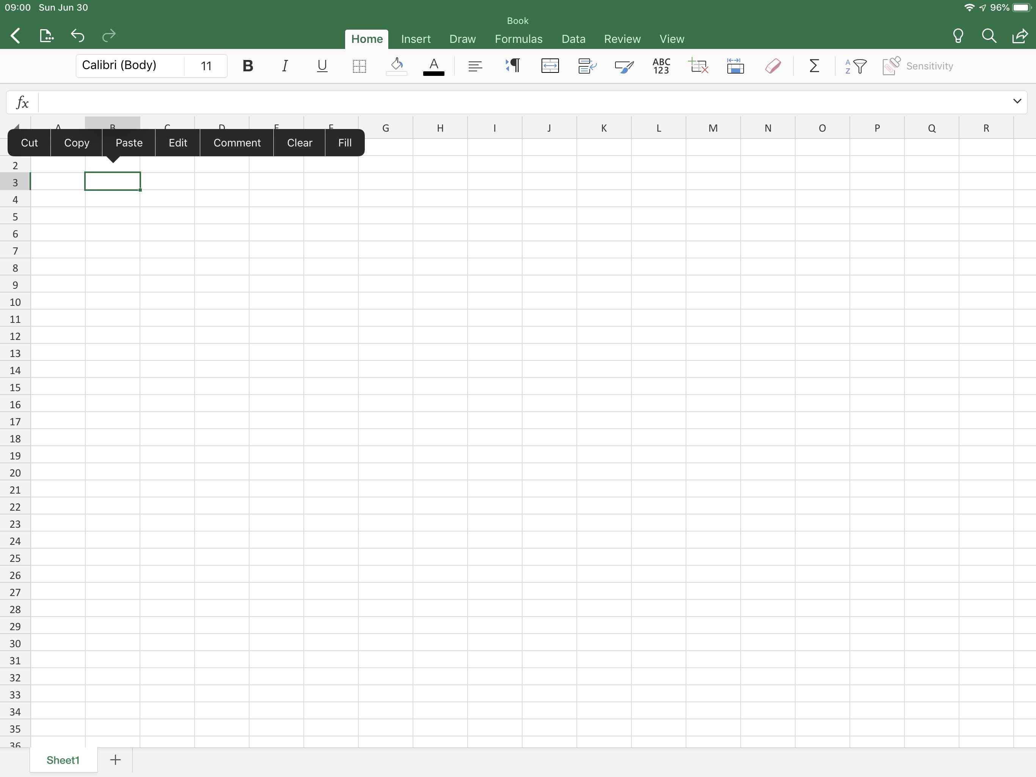Add a new sheet with plus button

coord(115,760)
